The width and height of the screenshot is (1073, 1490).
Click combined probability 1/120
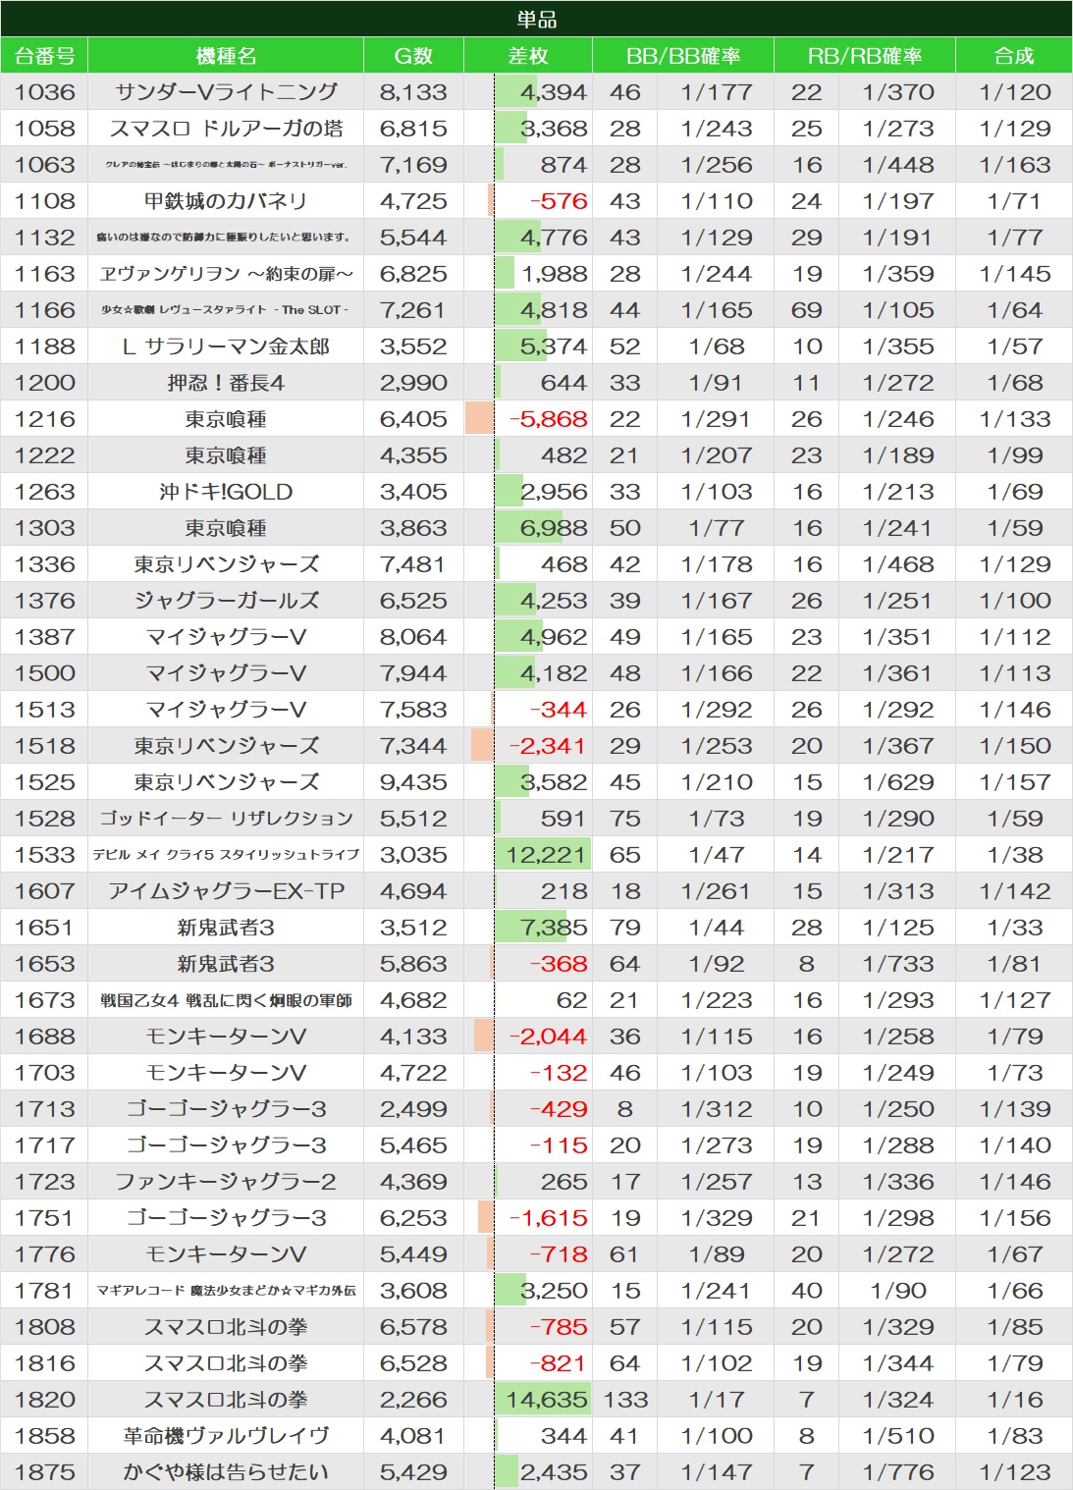(x=1015, y=92)
